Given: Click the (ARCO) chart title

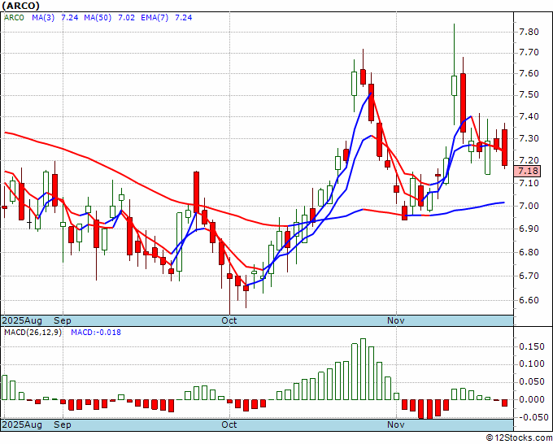Looking at the screenshot, I should (x=20, y=6).
